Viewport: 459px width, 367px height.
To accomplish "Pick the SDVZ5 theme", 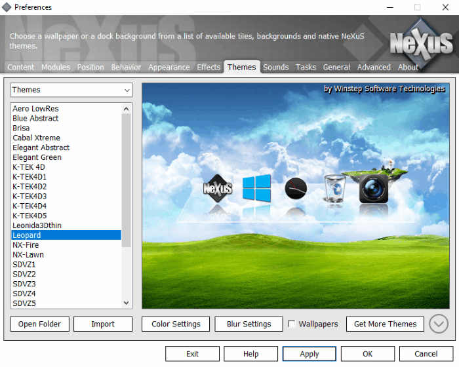I will 66,303.
